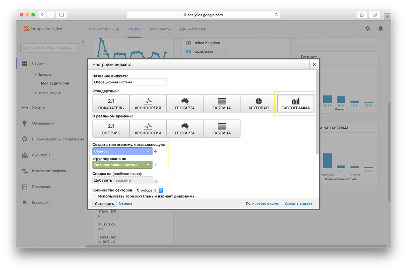Screen dimensions: 407x271
Task: Open the Сеансы metric dropdown
Action: click(x=122, y=151)
